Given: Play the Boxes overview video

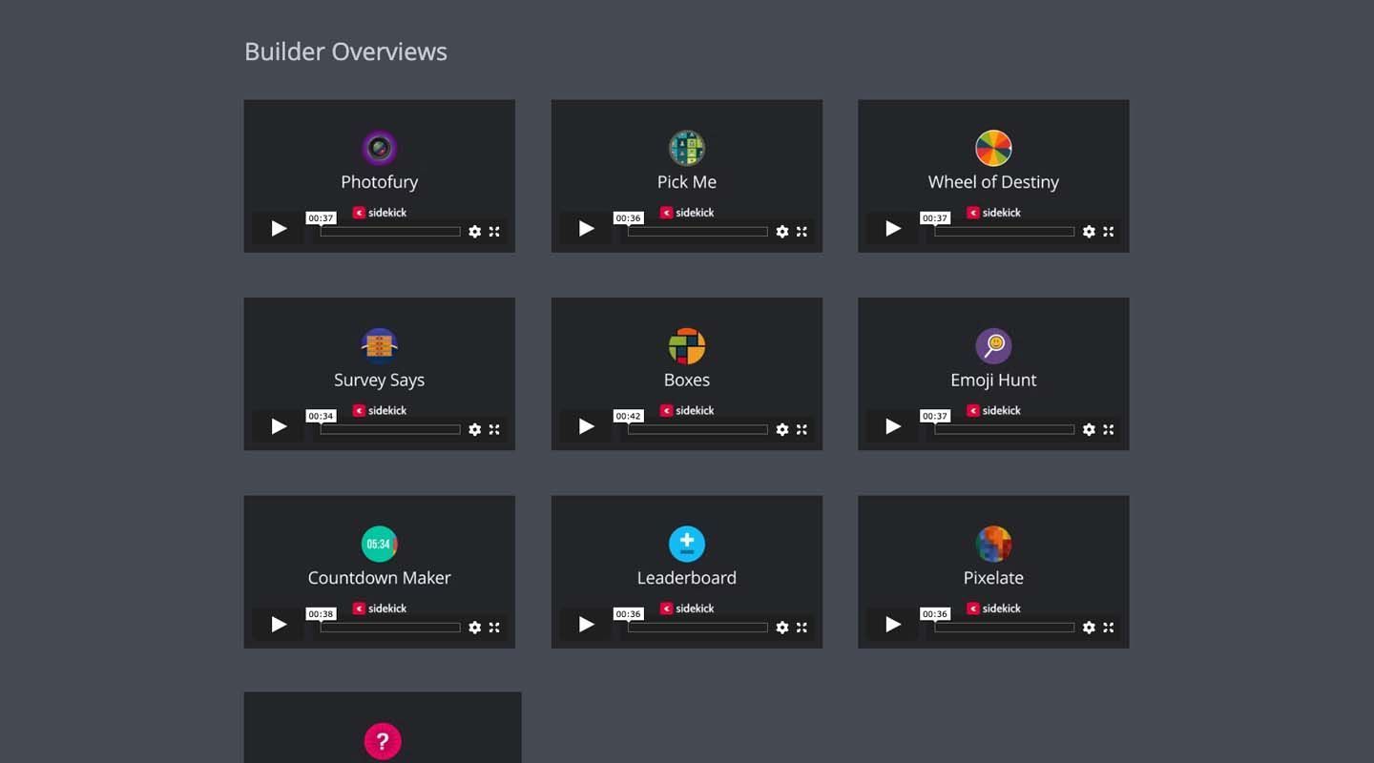Looking at the screenshot, I should coord(586,426).
